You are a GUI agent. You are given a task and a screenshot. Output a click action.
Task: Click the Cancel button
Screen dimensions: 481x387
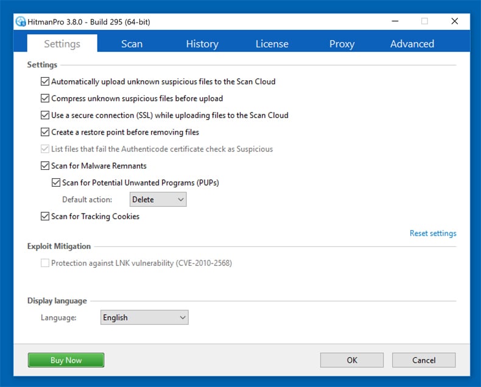[x=424, y=360]
